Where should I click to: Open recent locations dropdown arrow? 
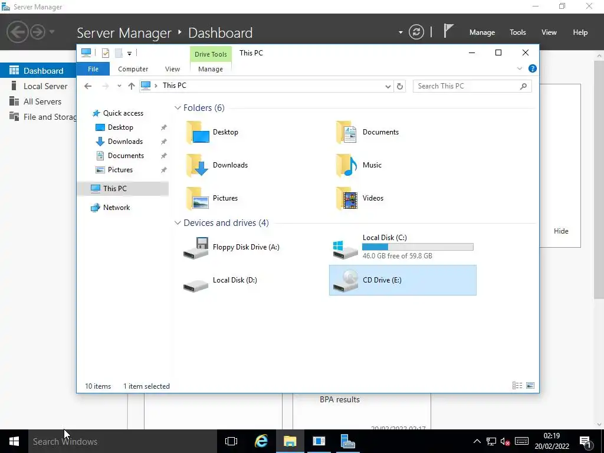119,86
